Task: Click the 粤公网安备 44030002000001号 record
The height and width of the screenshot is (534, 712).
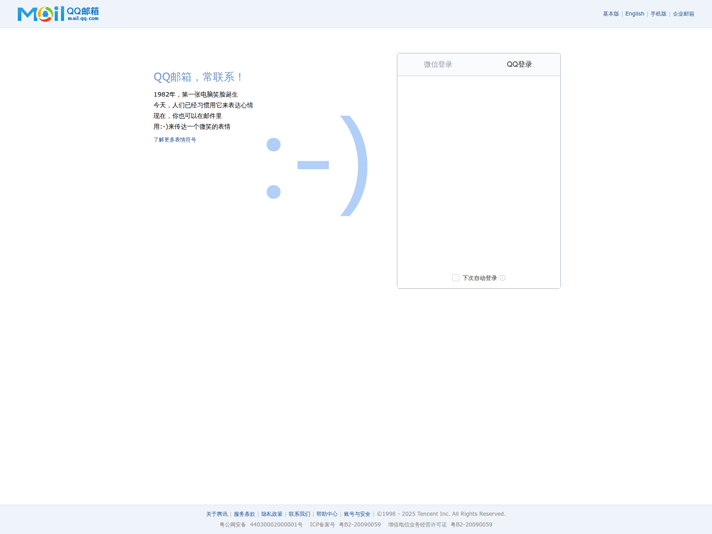Action: pyautogui.click(x=261, y=525)
